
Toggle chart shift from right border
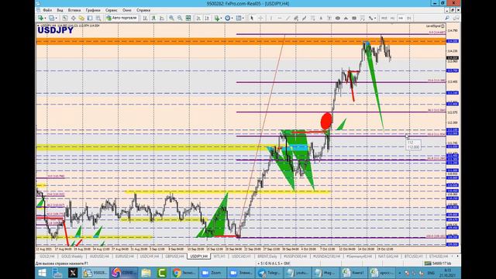[207, 18]
